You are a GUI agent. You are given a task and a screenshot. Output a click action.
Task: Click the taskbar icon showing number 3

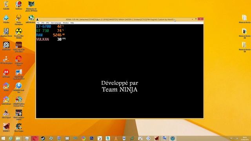pyautogui.click(x=108, y=138)
